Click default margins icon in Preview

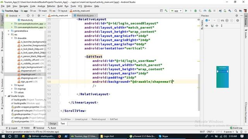[x=217, y=26]
